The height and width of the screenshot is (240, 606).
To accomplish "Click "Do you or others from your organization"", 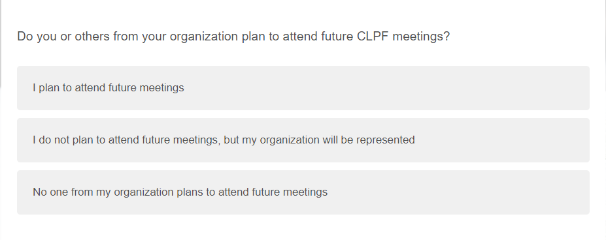I will [127, 37].
